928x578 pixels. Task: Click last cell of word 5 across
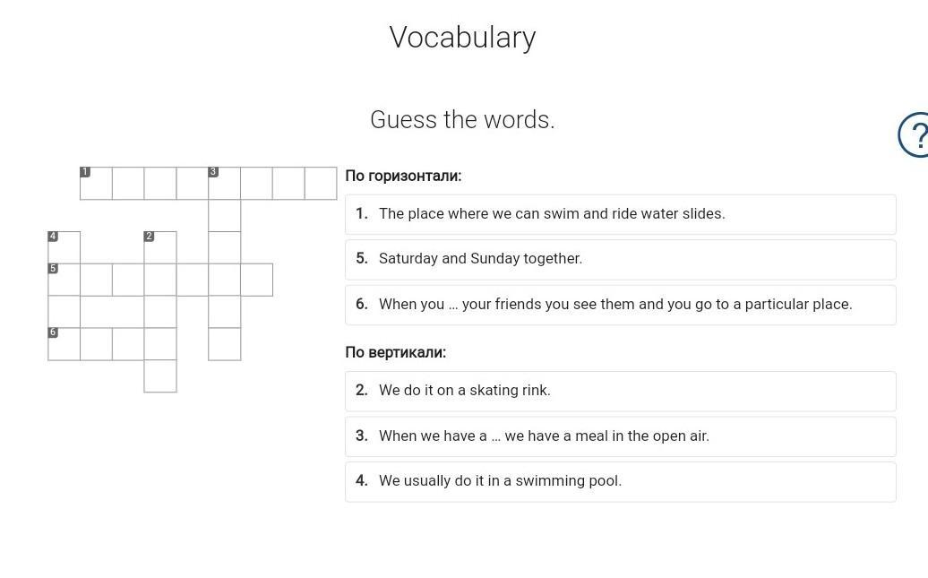point(256,280)
